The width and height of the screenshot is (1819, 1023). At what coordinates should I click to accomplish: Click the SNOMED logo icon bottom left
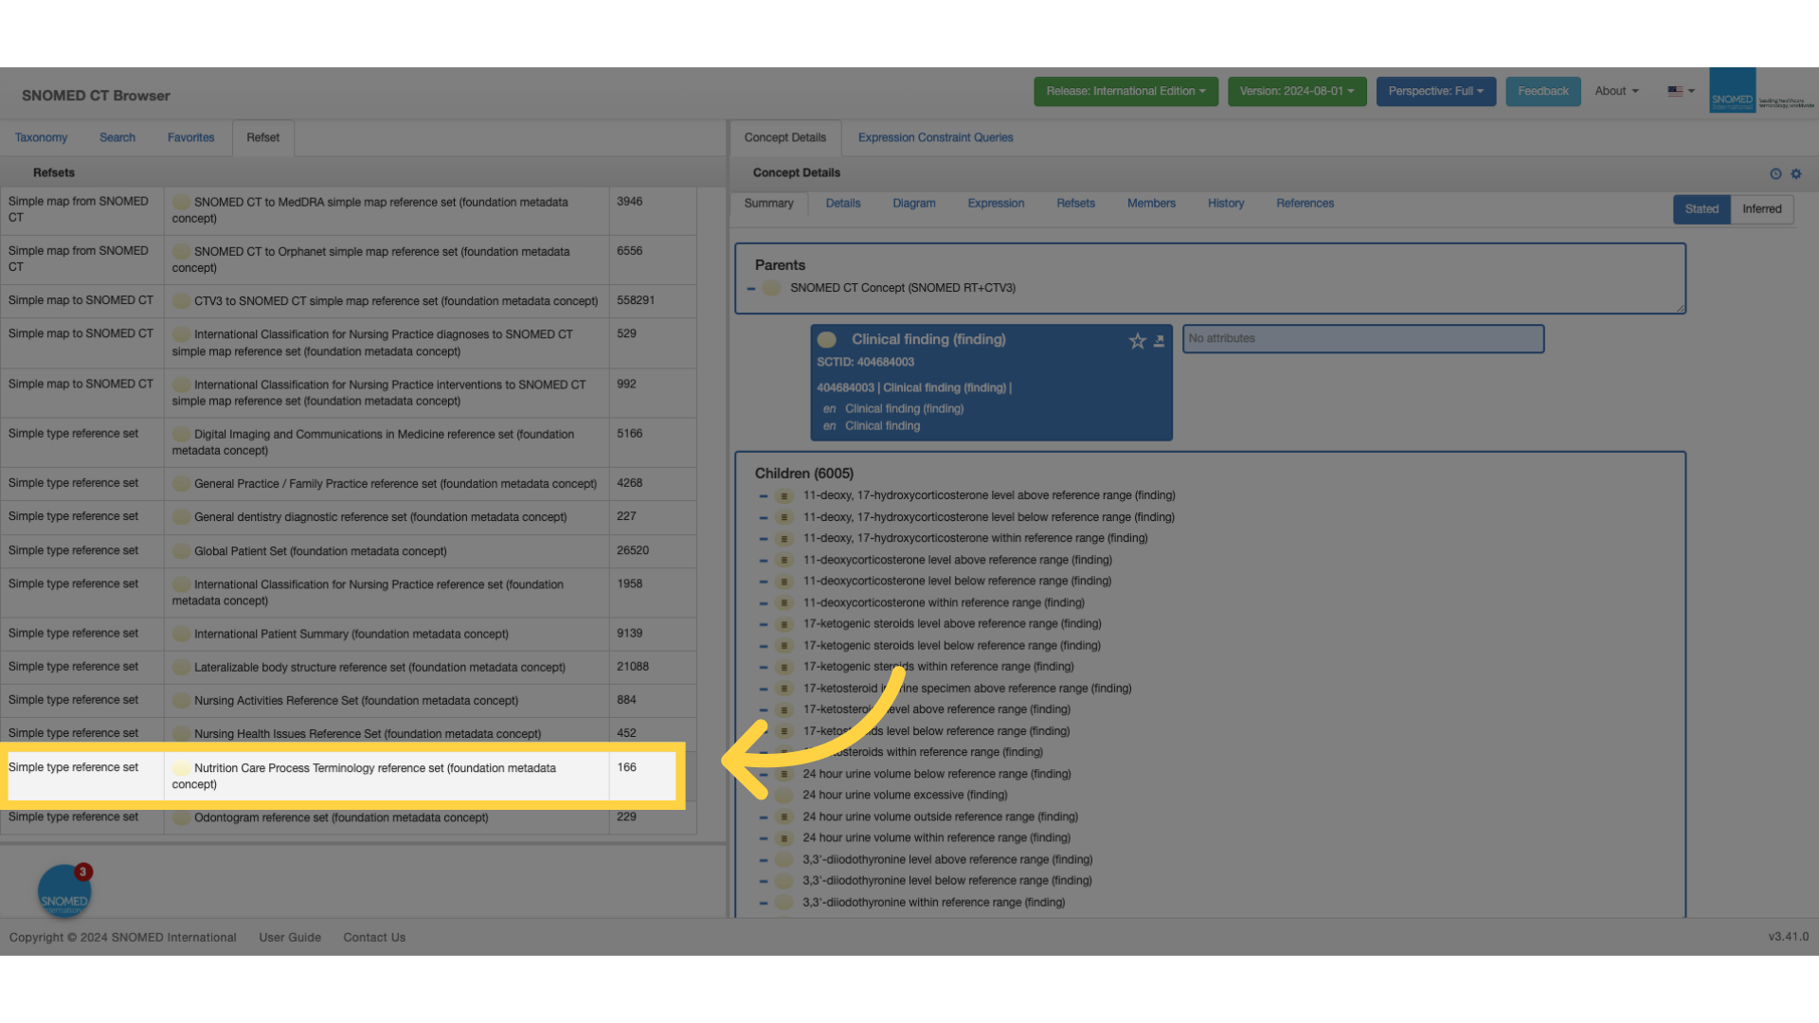tap(63, 889)
